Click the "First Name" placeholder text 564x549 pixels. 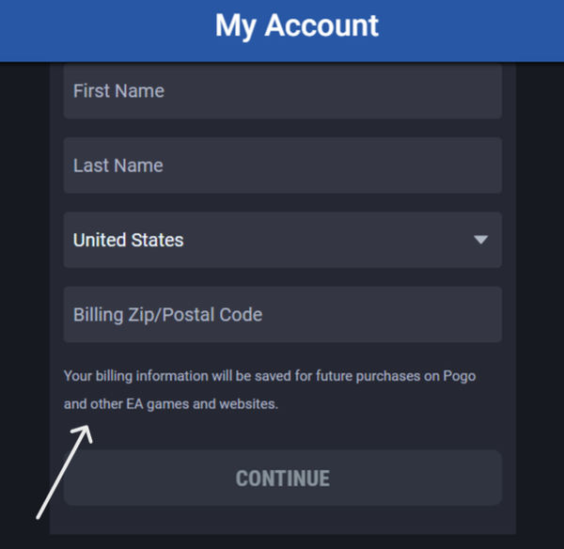(x=118, y=91)
